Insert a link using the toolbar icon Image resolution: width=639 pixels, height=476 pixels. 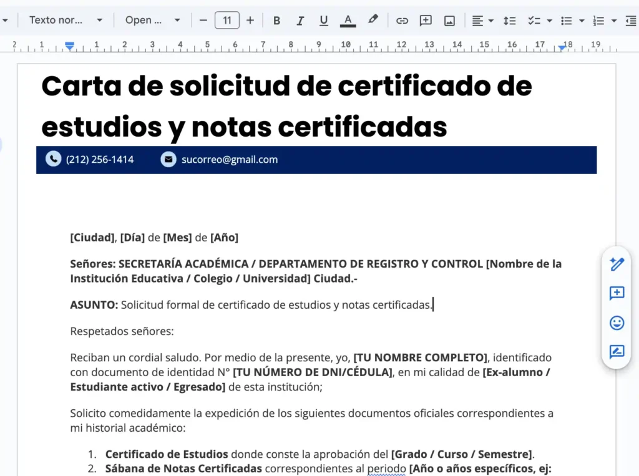[x=402, y=20]
